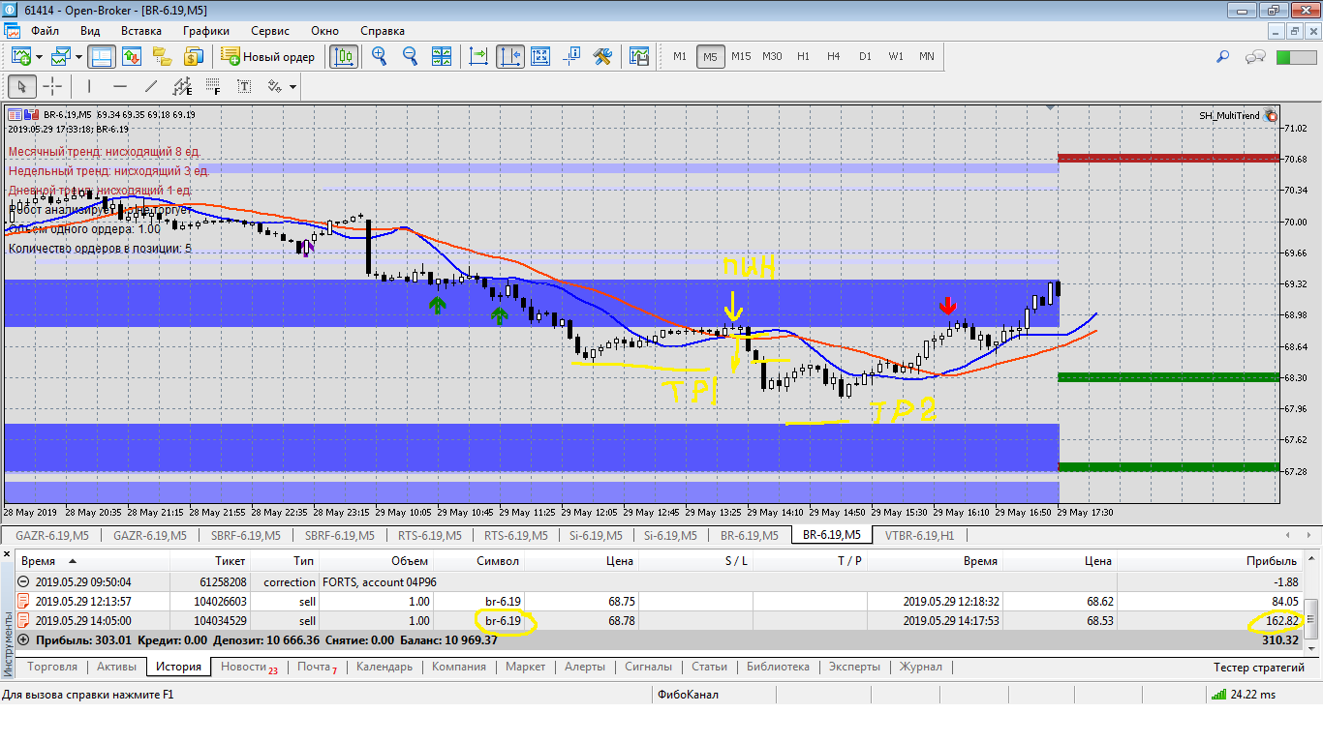This screenshot has width=1323, height=743.
Task: Toggle candlestick chart display
Action: (x=343, y=56)
